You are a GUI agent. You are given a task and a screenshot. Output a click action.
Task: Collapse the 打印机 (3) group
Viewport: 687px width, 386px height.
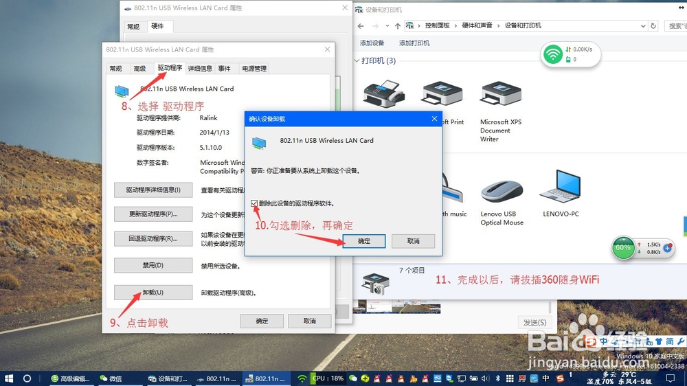(357, 60)
